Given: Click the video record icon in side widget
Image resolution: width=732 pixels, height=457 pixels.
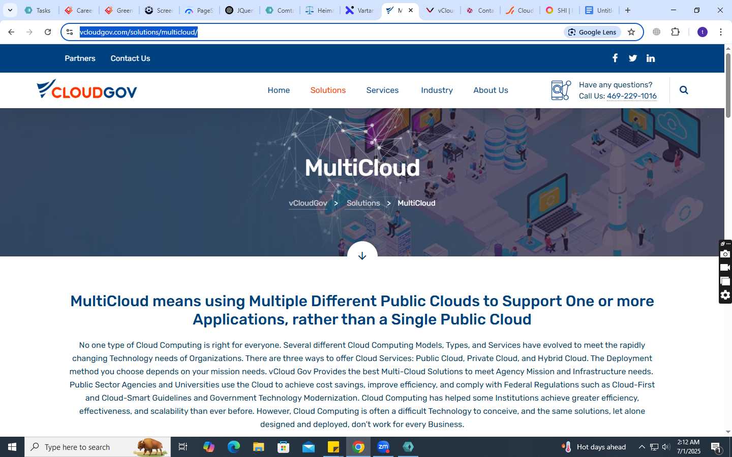Looking at the screenshot, I should point(725,268).
